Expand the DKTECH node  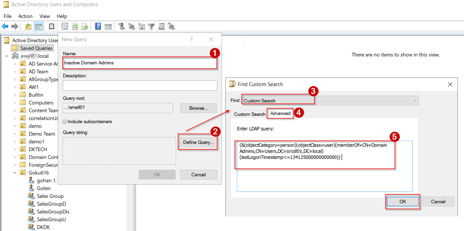15,149
